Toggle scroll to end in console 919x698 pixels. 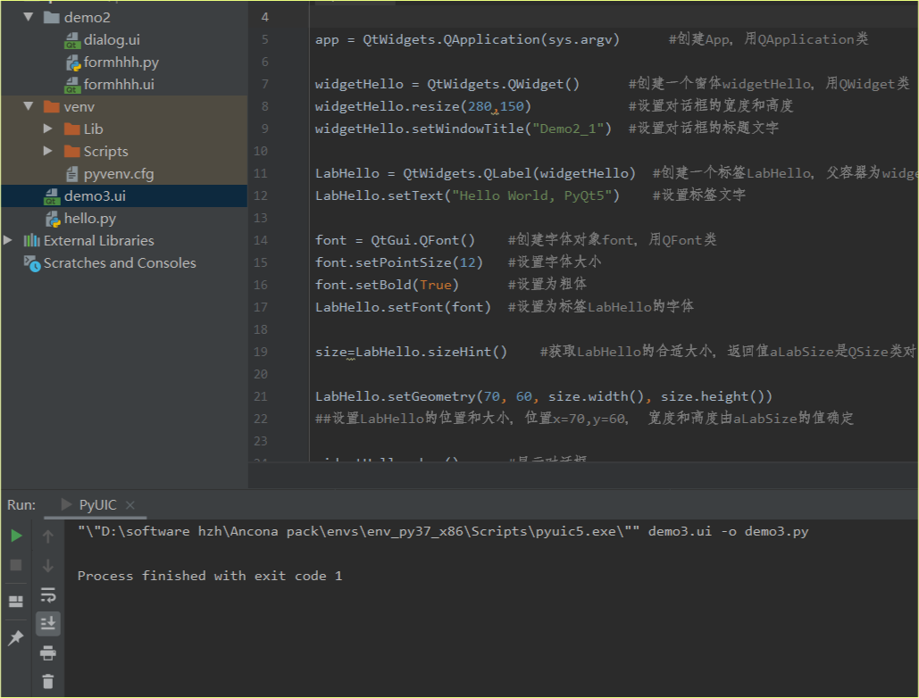[x=47, y=623]
